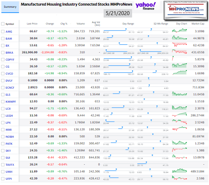Image resolution: width=209 pixels, height=185 pixels.
Task: Sort by the Market Cap column header
Action: (x=198, y=24)
